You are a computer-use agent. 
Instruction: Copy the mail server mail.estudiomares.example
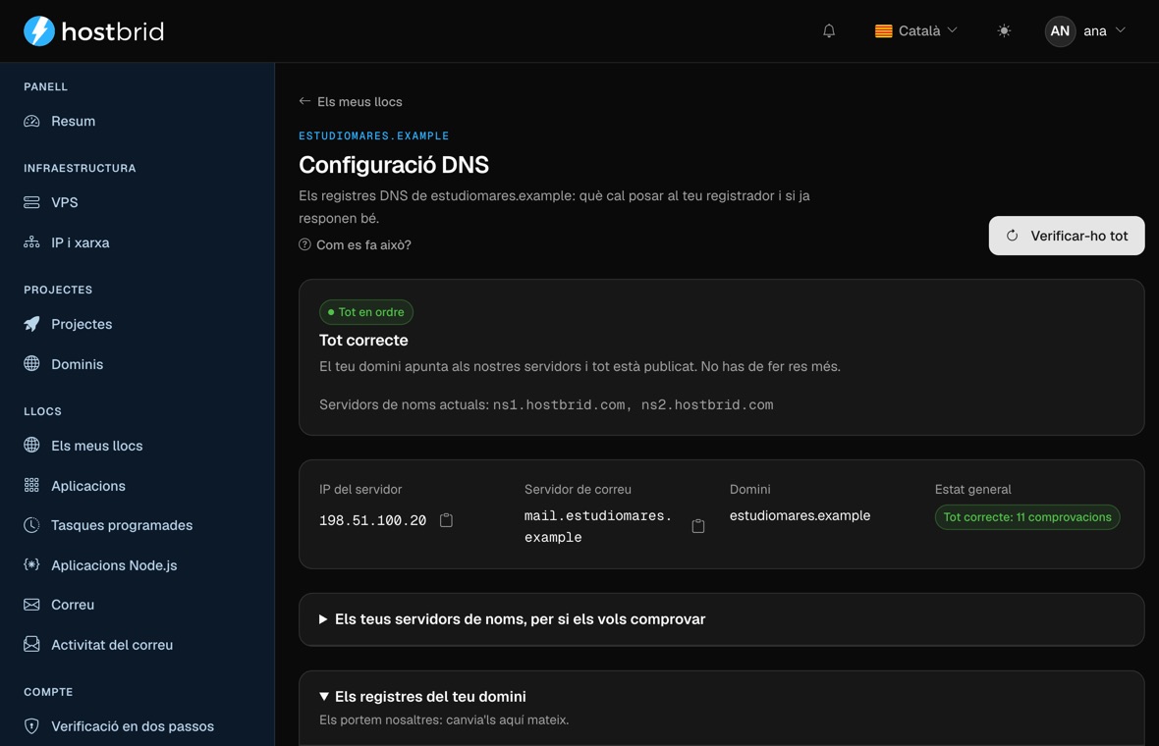(x=697, y=526)
